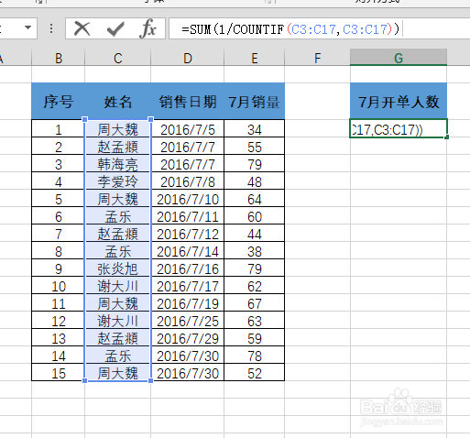Click sales cell 44

click(255, 233)
